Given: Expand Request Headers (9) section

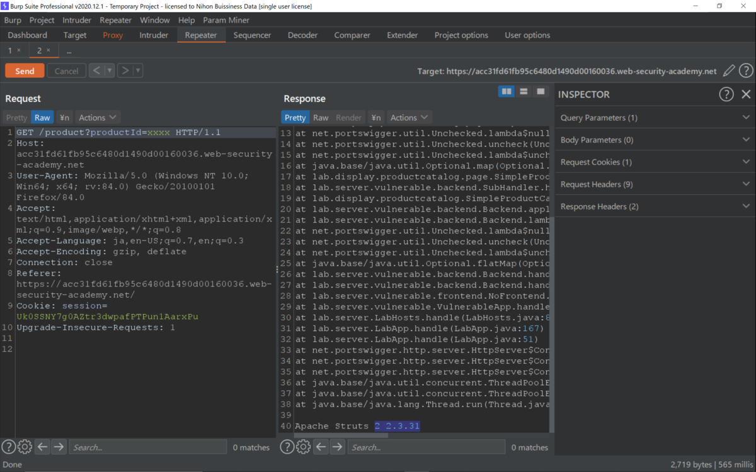Looking at the screenshot, I should (655, 184).
